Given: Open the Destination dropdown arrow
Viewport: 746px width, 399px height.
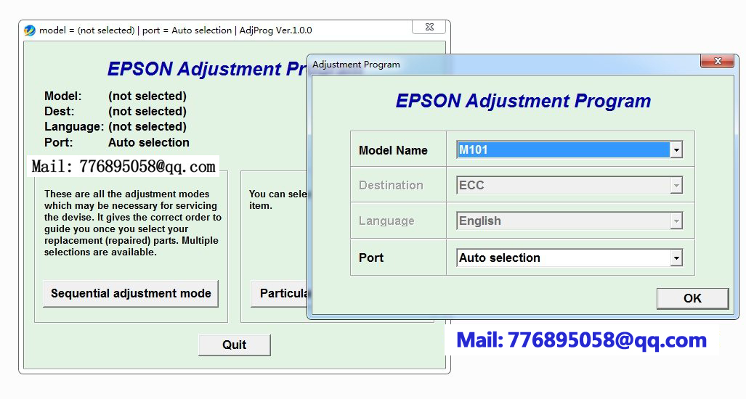Looking at the screenshot, I should coord(676,185).
